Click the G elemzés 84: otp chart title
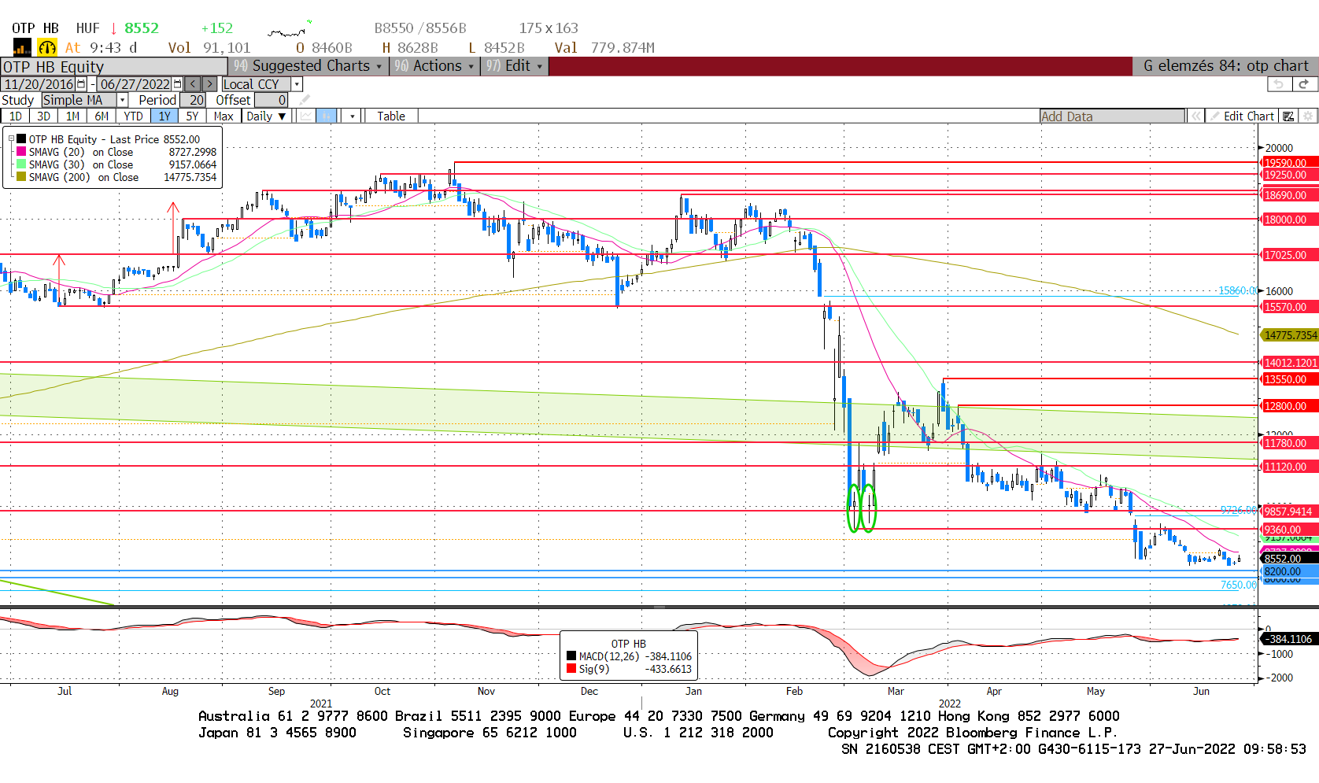The width and height of the screenshot is (1319, 783). pos(1225,66)
